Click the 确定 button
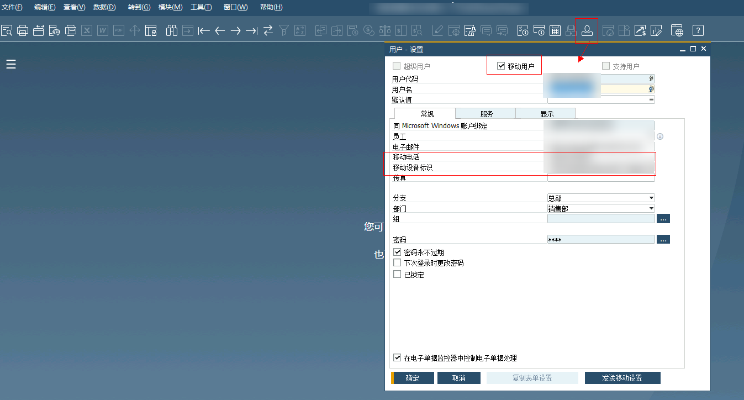This screenshot has height=400, width=744. 413,378
